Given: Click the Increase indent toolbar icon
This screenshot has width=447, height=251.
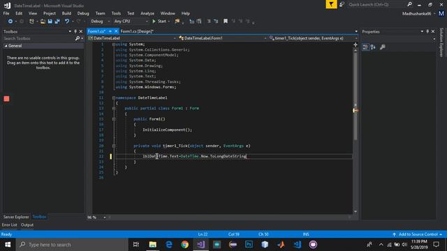Looking at the screenshot, I should click(x=216, y=22).
